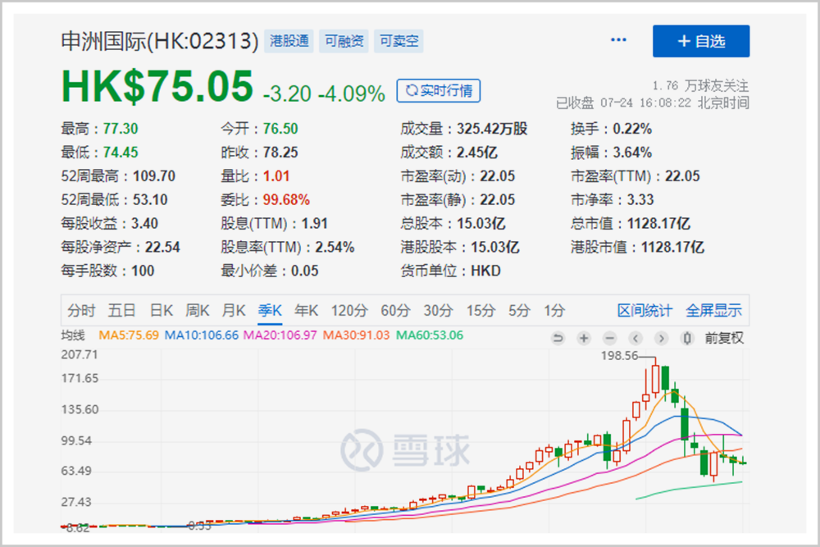The width and height of the screenshot is (820, 547).
Task: Add stock to watchlist with 自选 button
Action: (x=701, y=41)
